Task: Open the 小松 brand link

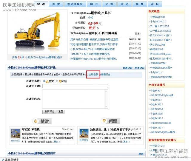Action: (x=90, y=18)
